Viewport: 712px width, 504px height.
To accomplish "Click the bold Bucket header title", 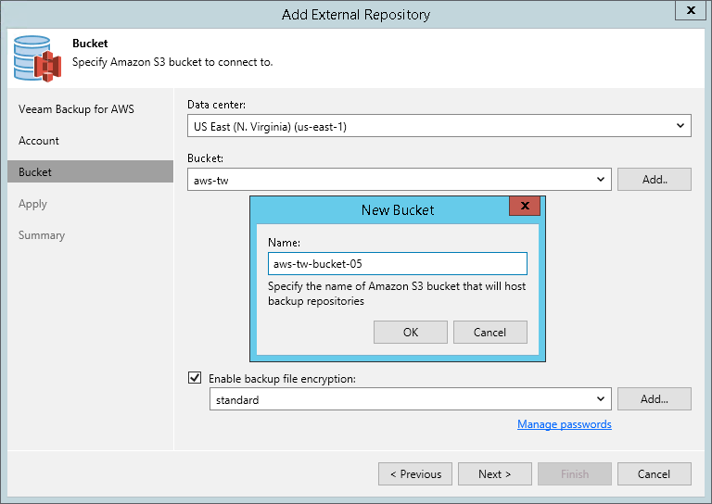I will 90,44.
